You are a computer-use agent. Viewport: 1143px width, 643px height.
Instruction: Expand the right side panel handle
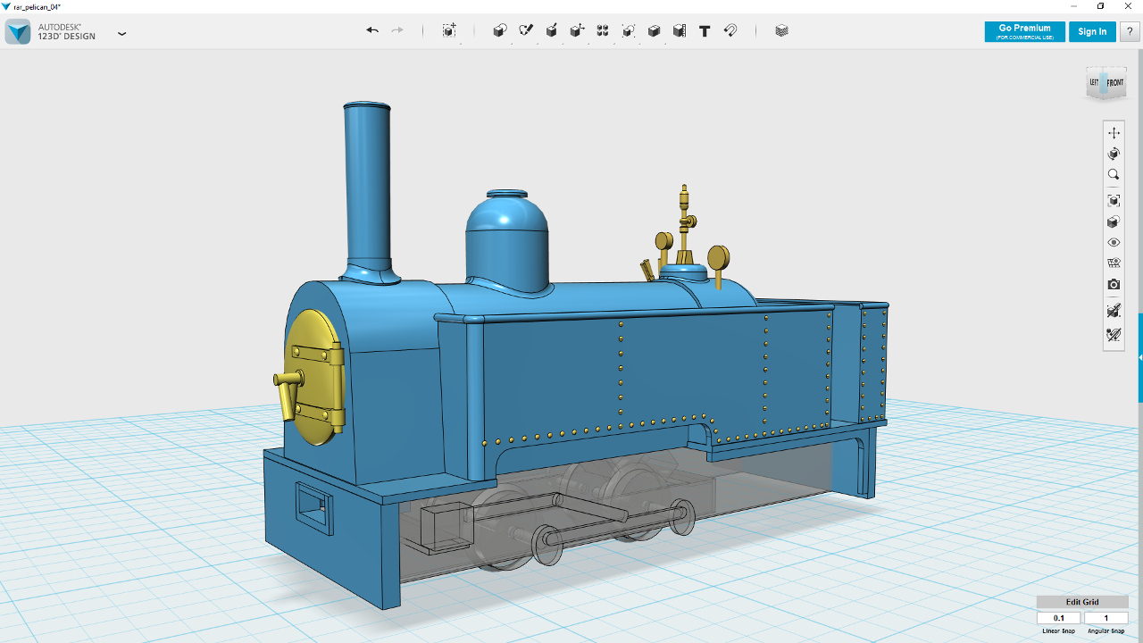pyautogui.click(x=1139, y=357)
